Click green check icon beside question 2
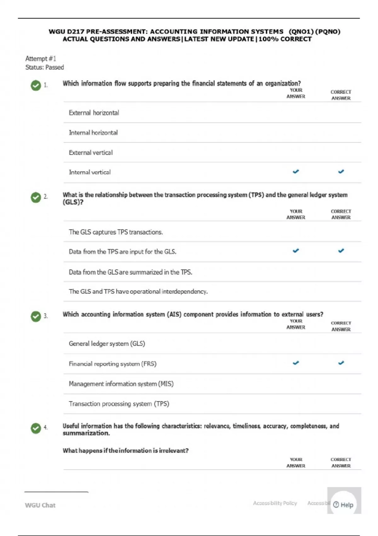378x536 pixels. point(36,197)
